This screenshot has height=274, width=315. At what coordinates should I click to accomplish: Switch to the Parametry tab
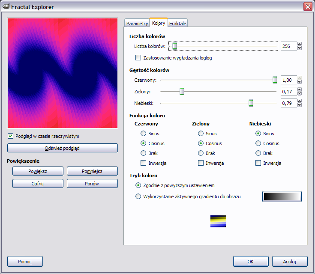coord(137,24)
